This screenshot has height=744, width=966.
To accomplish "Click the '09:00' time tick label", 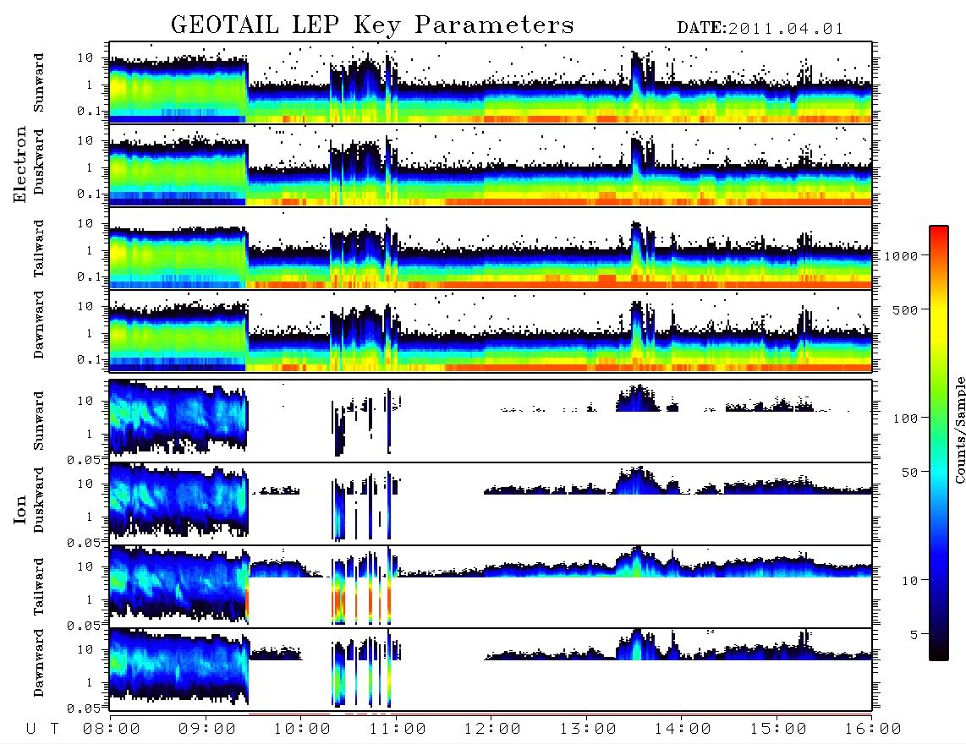I will click(207, 730).
